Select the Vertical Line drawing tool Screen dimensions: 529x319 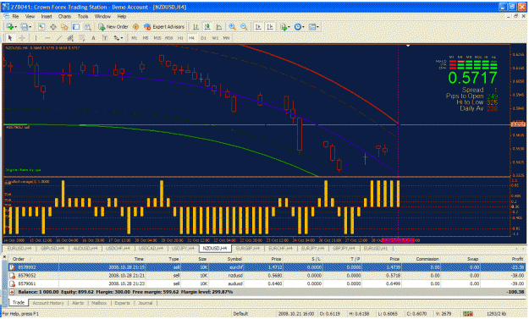tap(36, 38)
